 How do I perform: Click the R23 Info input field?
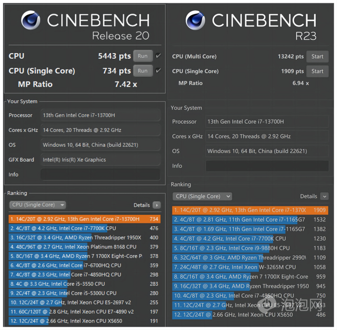(x=267, y=166)
